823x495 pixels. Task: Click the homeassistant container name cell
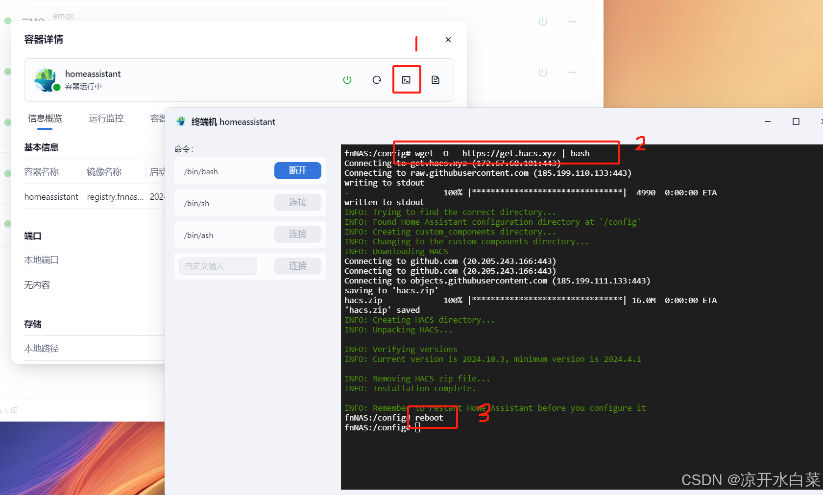(51, 197)
